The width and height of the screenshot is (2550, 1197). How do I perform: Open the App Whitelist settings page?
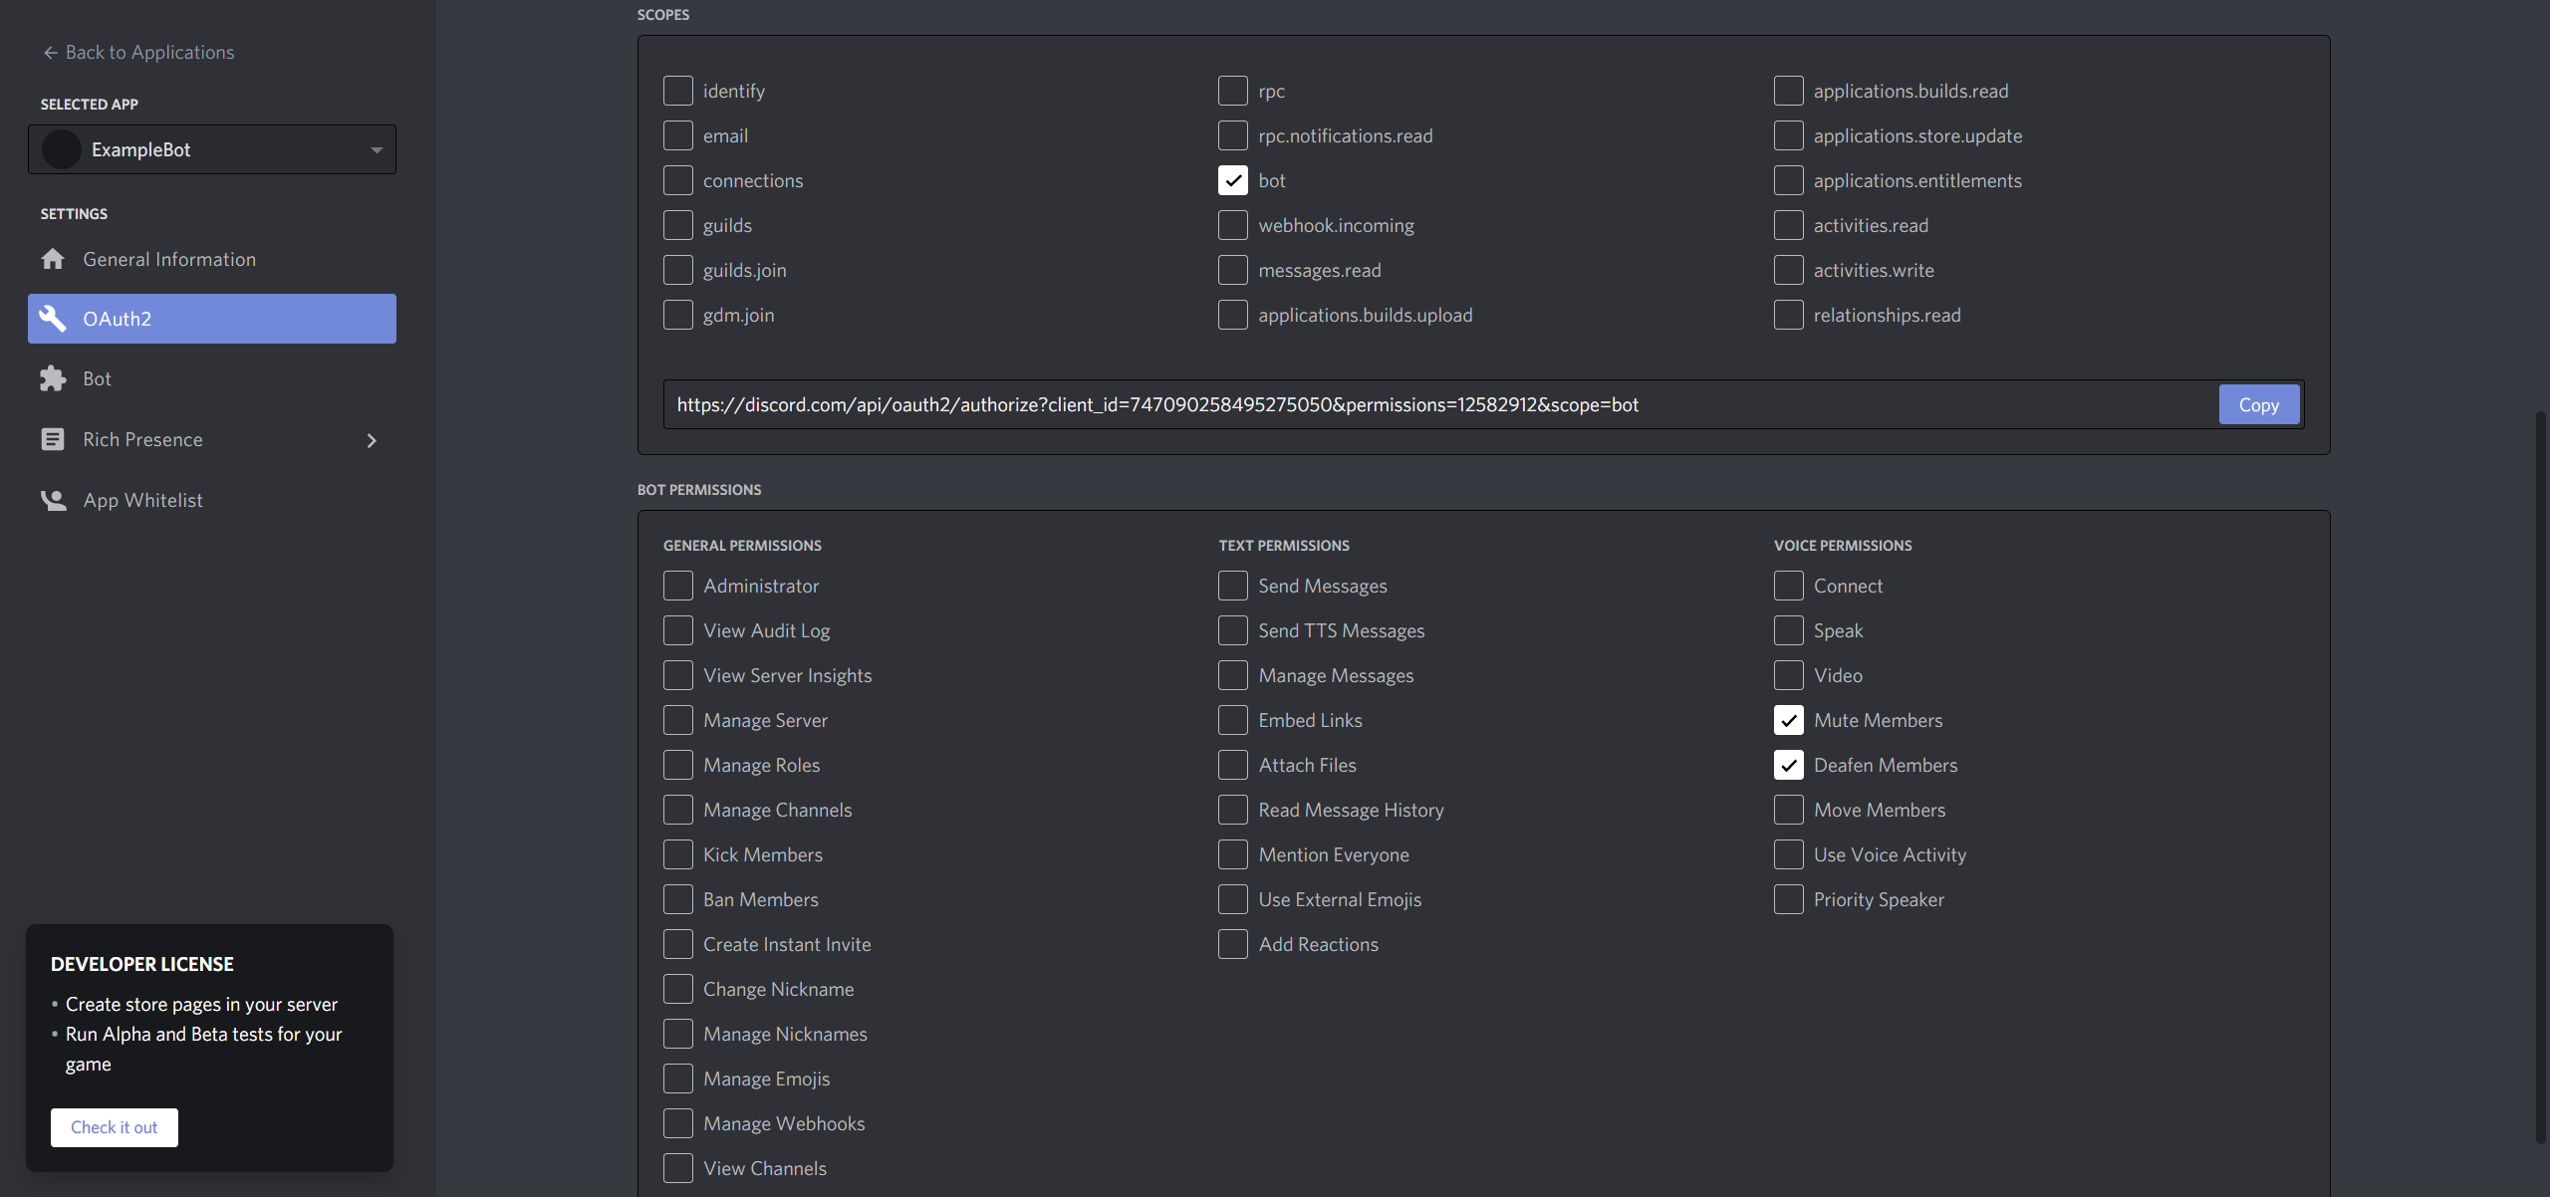[x=142, y=500]
